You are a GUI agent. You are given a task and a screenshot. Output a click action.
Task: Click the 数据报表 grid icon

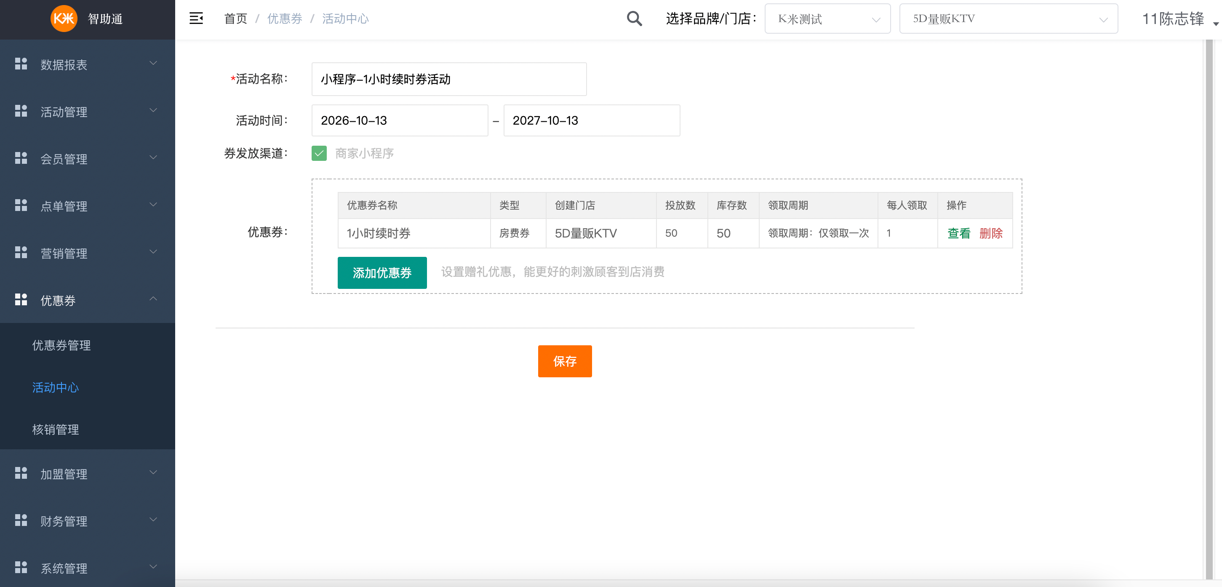(21, 64)
